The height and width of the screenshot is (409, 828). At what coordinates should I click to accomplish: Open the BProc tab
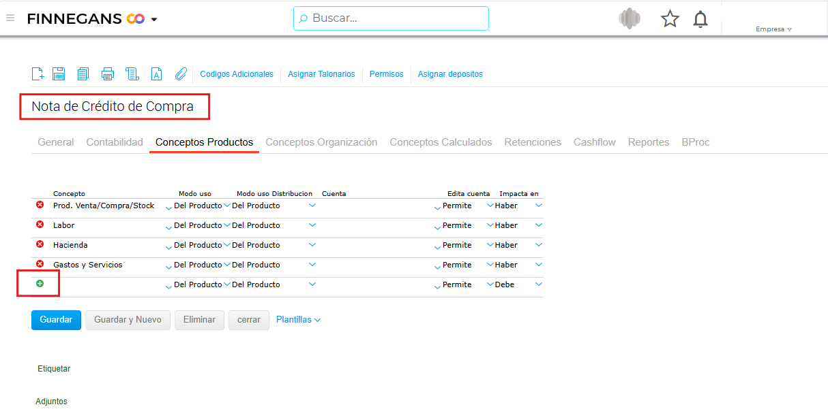click(696, 142)
